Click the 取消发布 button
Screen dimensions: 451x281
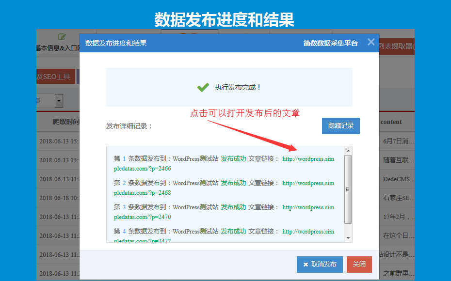320,265
